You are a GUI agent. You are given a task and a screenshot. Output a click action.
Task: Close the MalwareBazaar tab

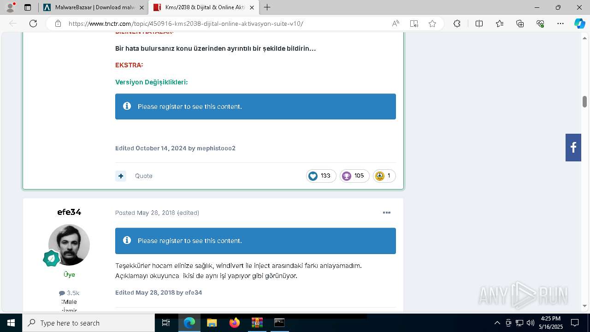[142, 7]
